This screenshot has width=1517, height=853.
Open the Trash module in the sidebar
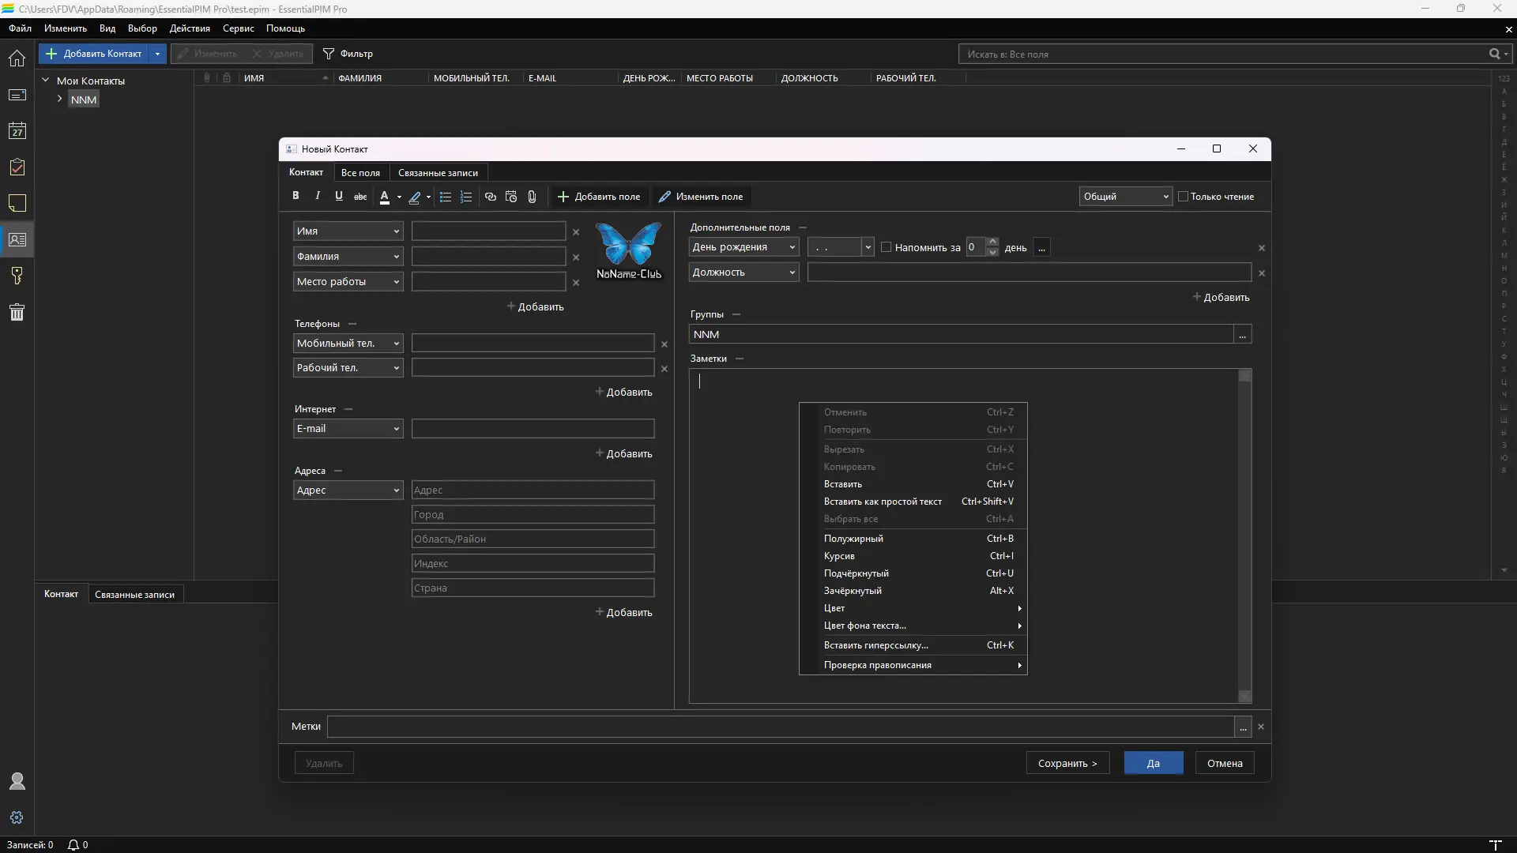17,312
